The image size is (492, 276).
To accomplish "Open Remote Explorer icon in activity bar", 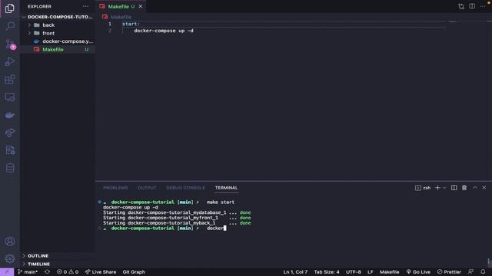I will click(10, 97).
